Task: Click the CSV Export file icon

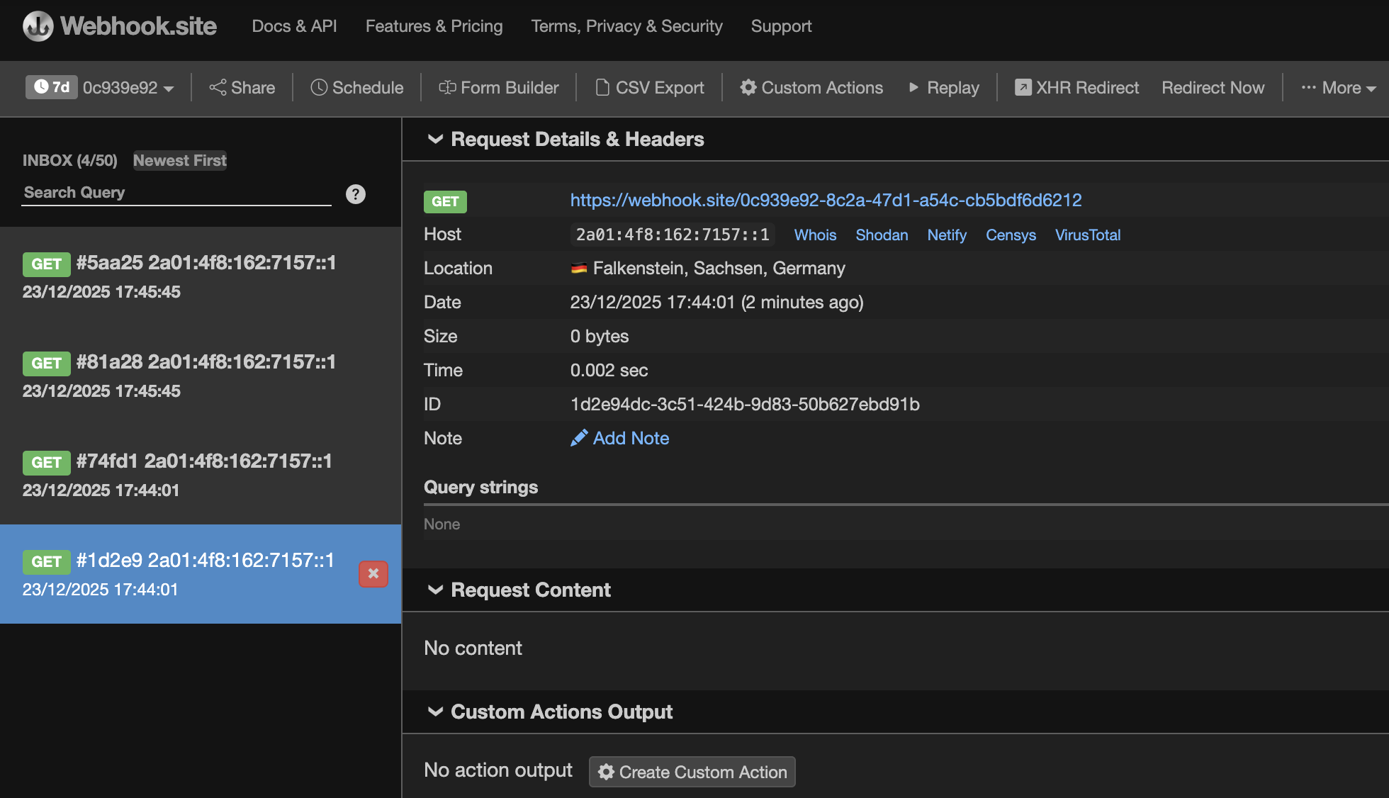Action: [602, 88]
